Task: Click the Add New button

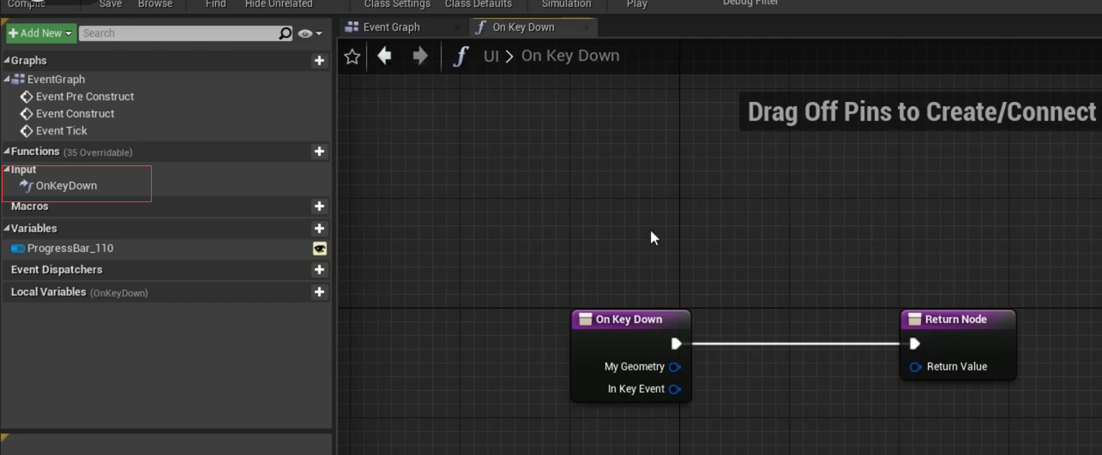Action: pyautogui.click(x=41, y=33)
